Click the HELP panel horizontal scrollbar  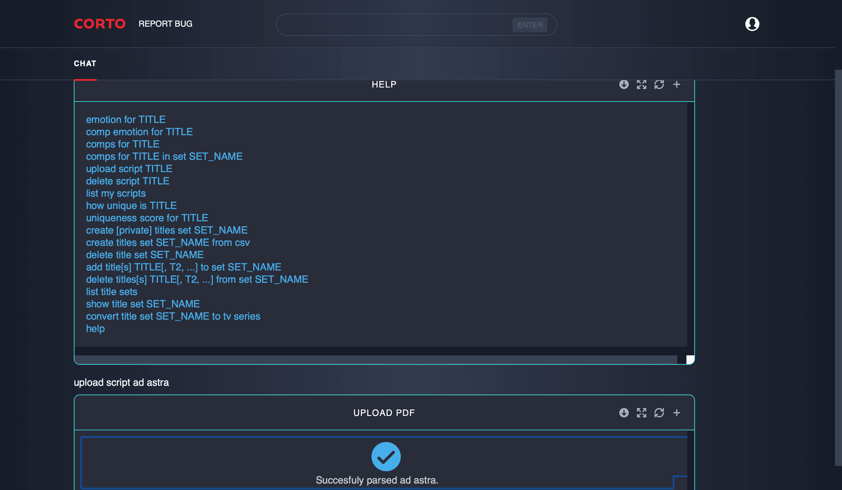coord(376,359)
